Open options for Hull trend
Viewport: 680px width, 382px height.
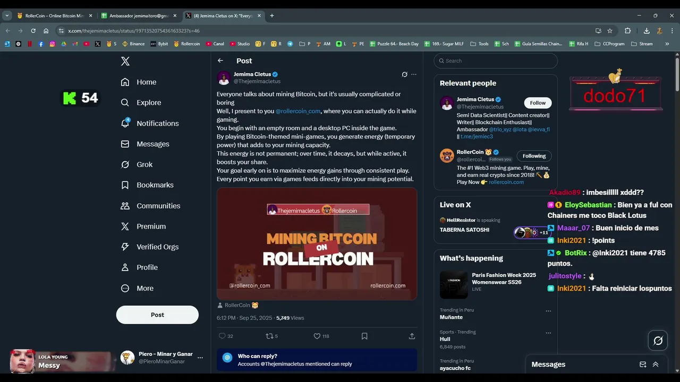(548, 333)
